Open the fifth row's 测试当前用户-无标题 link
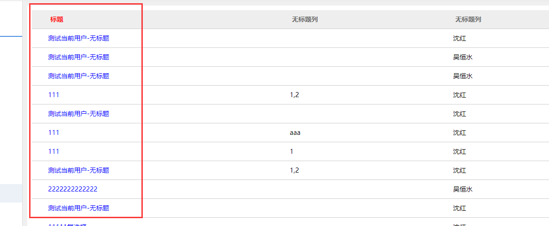The image size is (549, 226). pyautogui.click(x=79, y=114)
